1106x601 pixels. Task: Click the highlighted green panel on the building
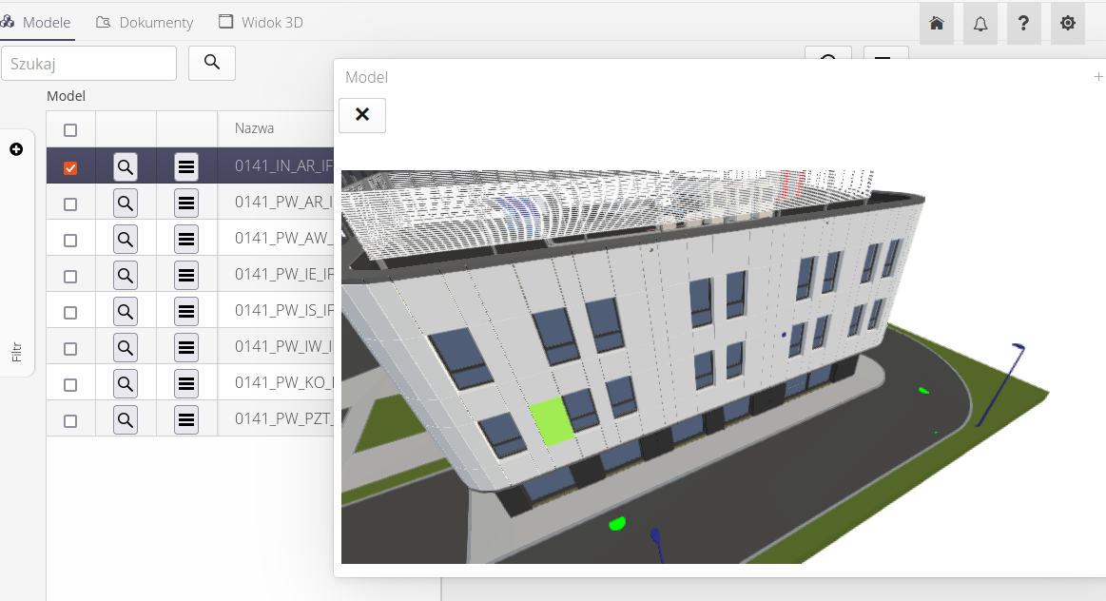[552, 421]
